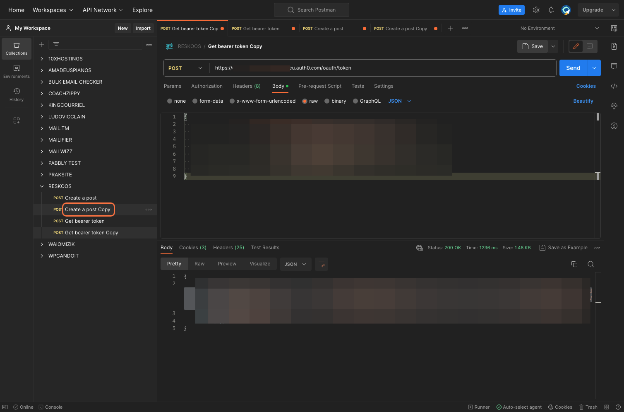Create a new collection with plus icon
The height and width of the screenshot is (412, 624).
(x=42, y=45)
